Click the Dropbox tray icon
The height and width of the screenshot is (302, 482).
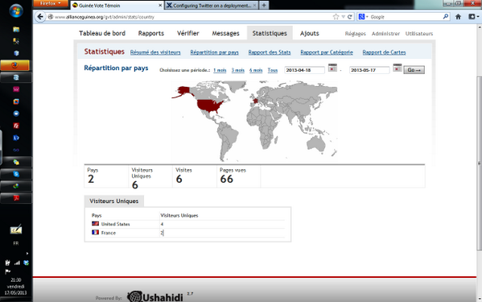click(26, 263)
